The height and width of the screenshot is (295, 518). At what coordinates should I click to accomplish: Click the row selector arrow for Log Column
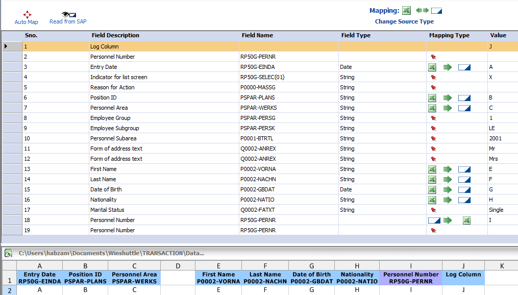pos(6,46)
